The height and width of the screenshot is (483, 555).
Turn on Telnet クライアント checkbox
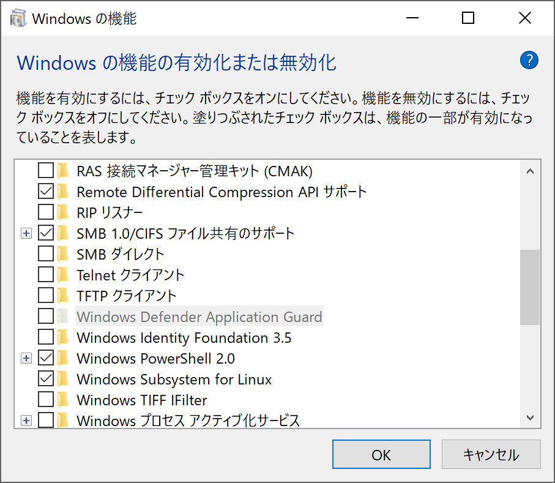coord(46,274)
